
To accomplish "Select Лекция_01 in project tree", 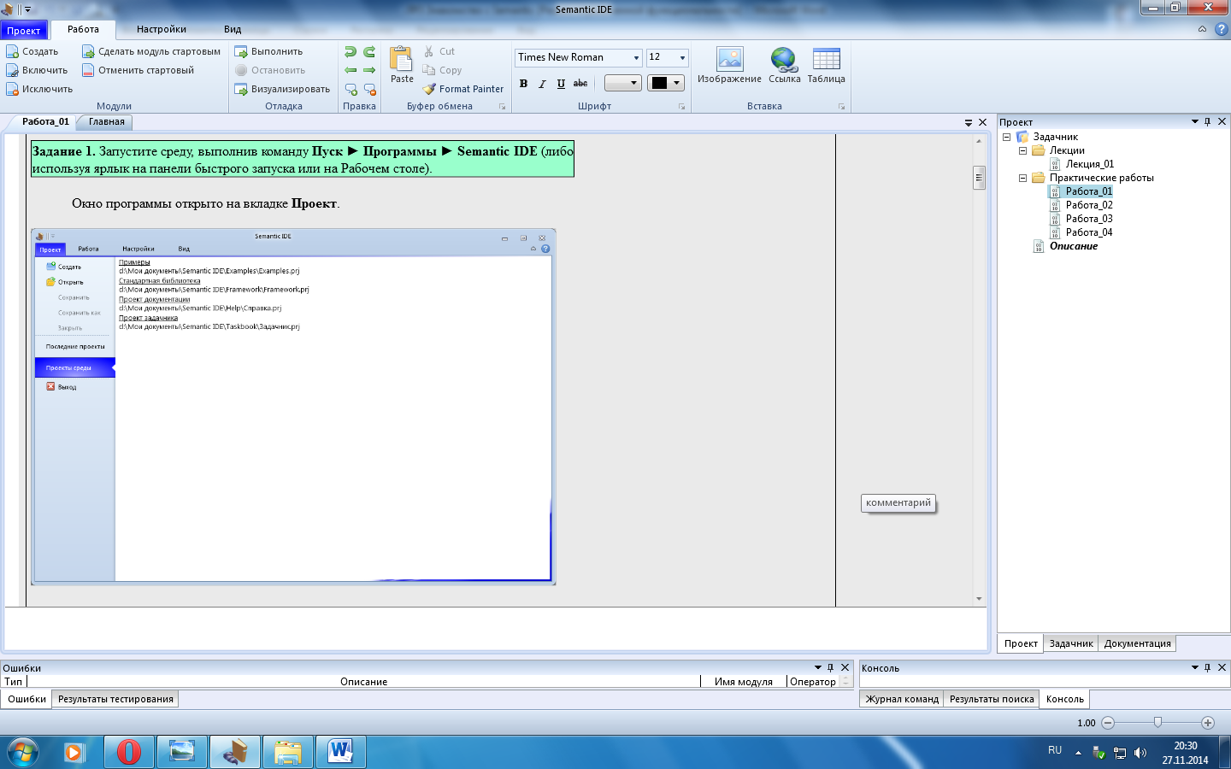I will tap(1090, 164).
